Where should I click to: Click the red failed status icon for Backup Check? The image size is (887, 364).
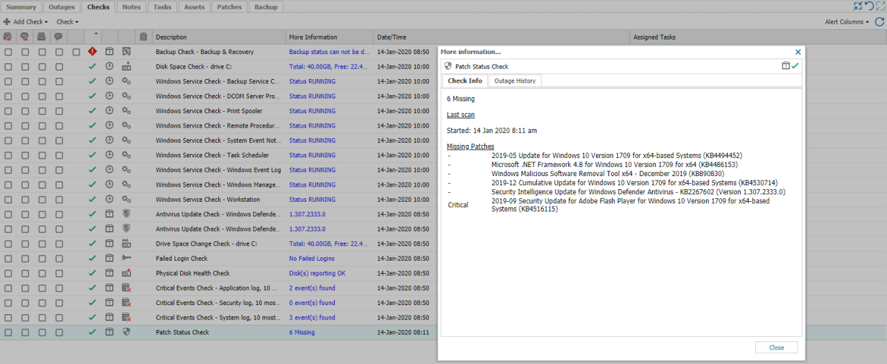(93, 51)
